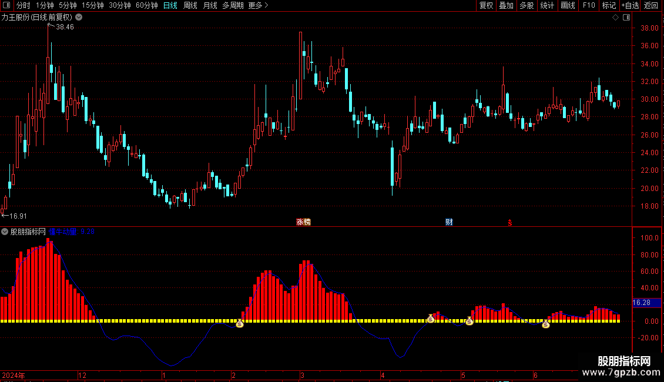Click 返回 to go back
664x382 pixels.
(x=651, y=5)
